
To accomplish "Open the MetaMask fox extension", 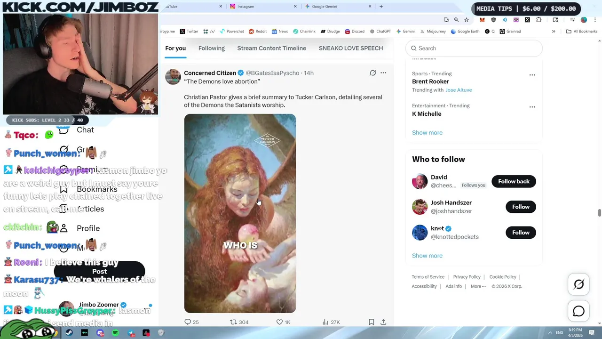I will 482,20.
